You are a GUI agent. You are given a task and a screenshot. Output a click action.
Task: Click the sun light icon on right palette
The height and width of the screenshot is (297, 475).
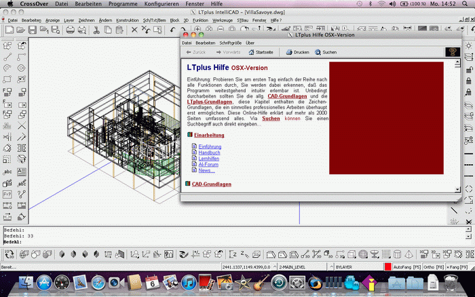469,45
